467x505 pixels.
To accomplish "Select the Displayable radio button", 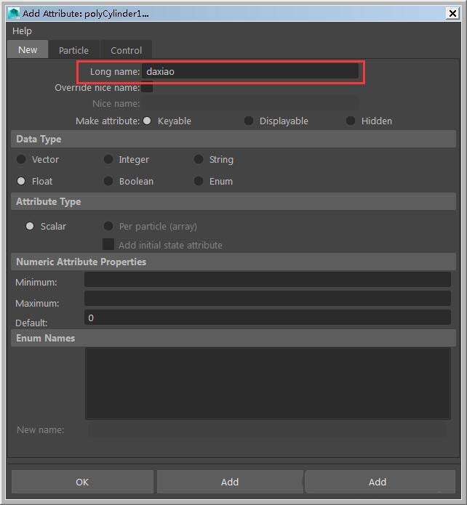I will 249,121.
